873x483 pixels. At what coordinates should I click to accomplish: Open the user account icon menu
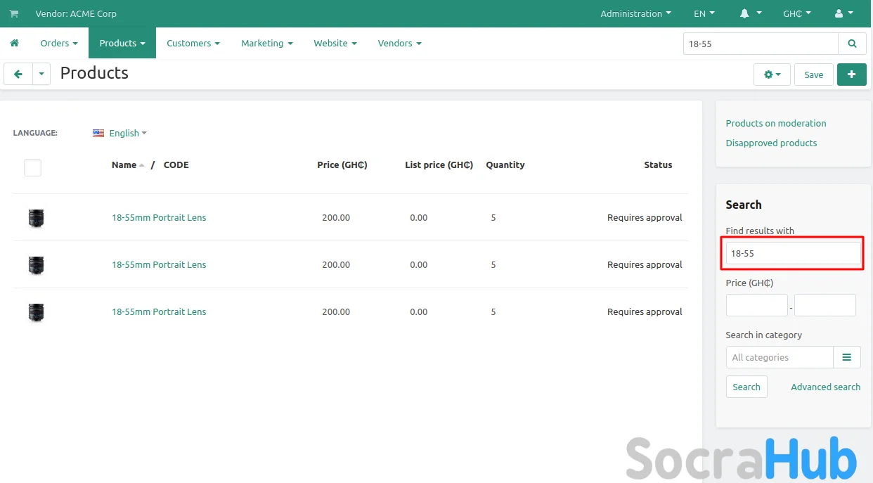tap(843, 13)
